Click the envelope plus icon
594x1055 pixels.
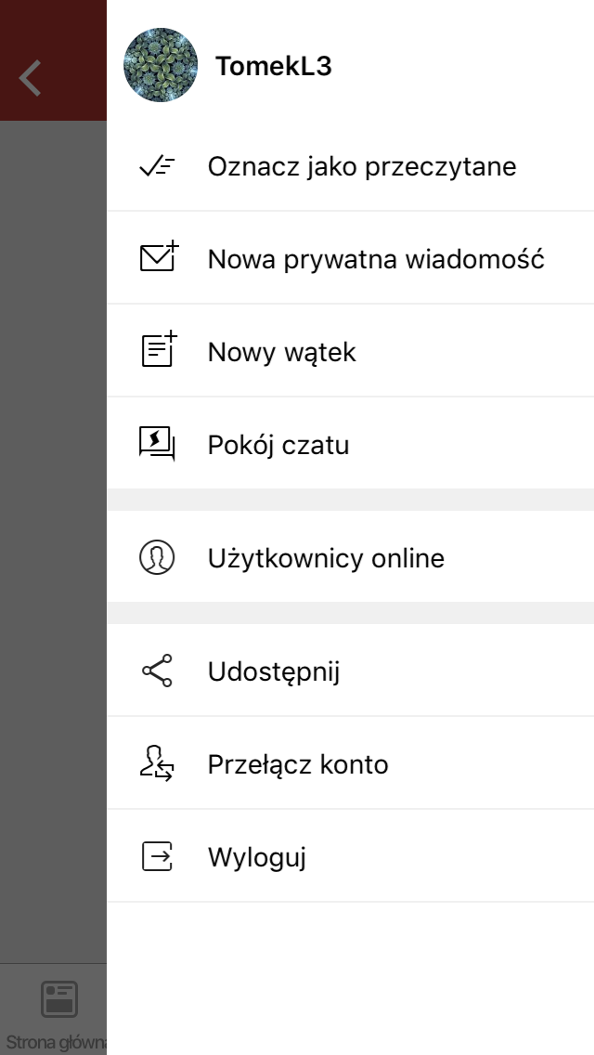tap(159, 257)
